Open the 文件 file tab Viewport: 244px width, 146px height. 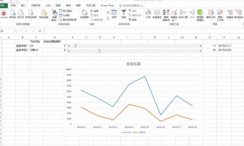3,5
